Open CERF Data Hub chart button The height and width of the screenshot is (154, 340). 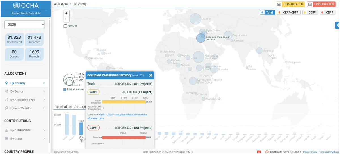pyautogui.click(x=290, y=4)
